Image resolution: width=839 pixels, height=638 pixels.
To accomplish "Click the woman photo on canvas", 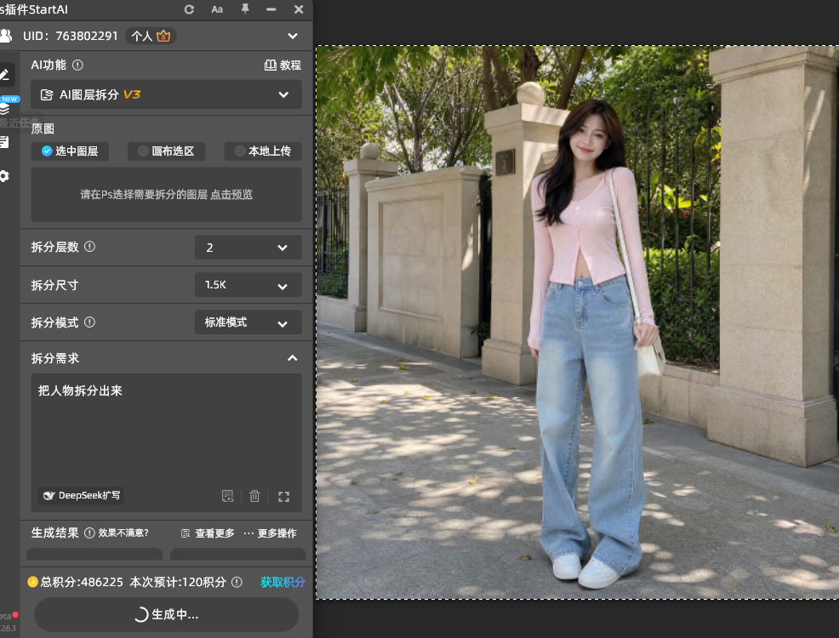I will click(593, 342).
